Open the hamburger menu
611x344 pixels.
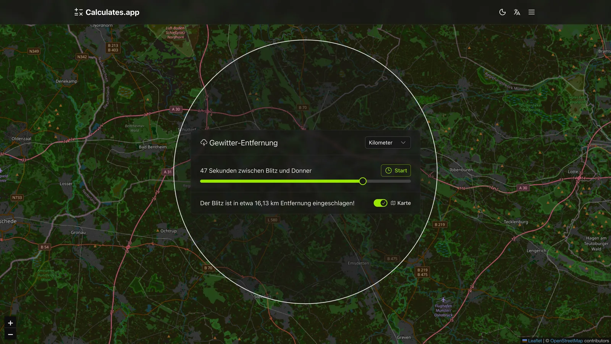click(532, 12)
